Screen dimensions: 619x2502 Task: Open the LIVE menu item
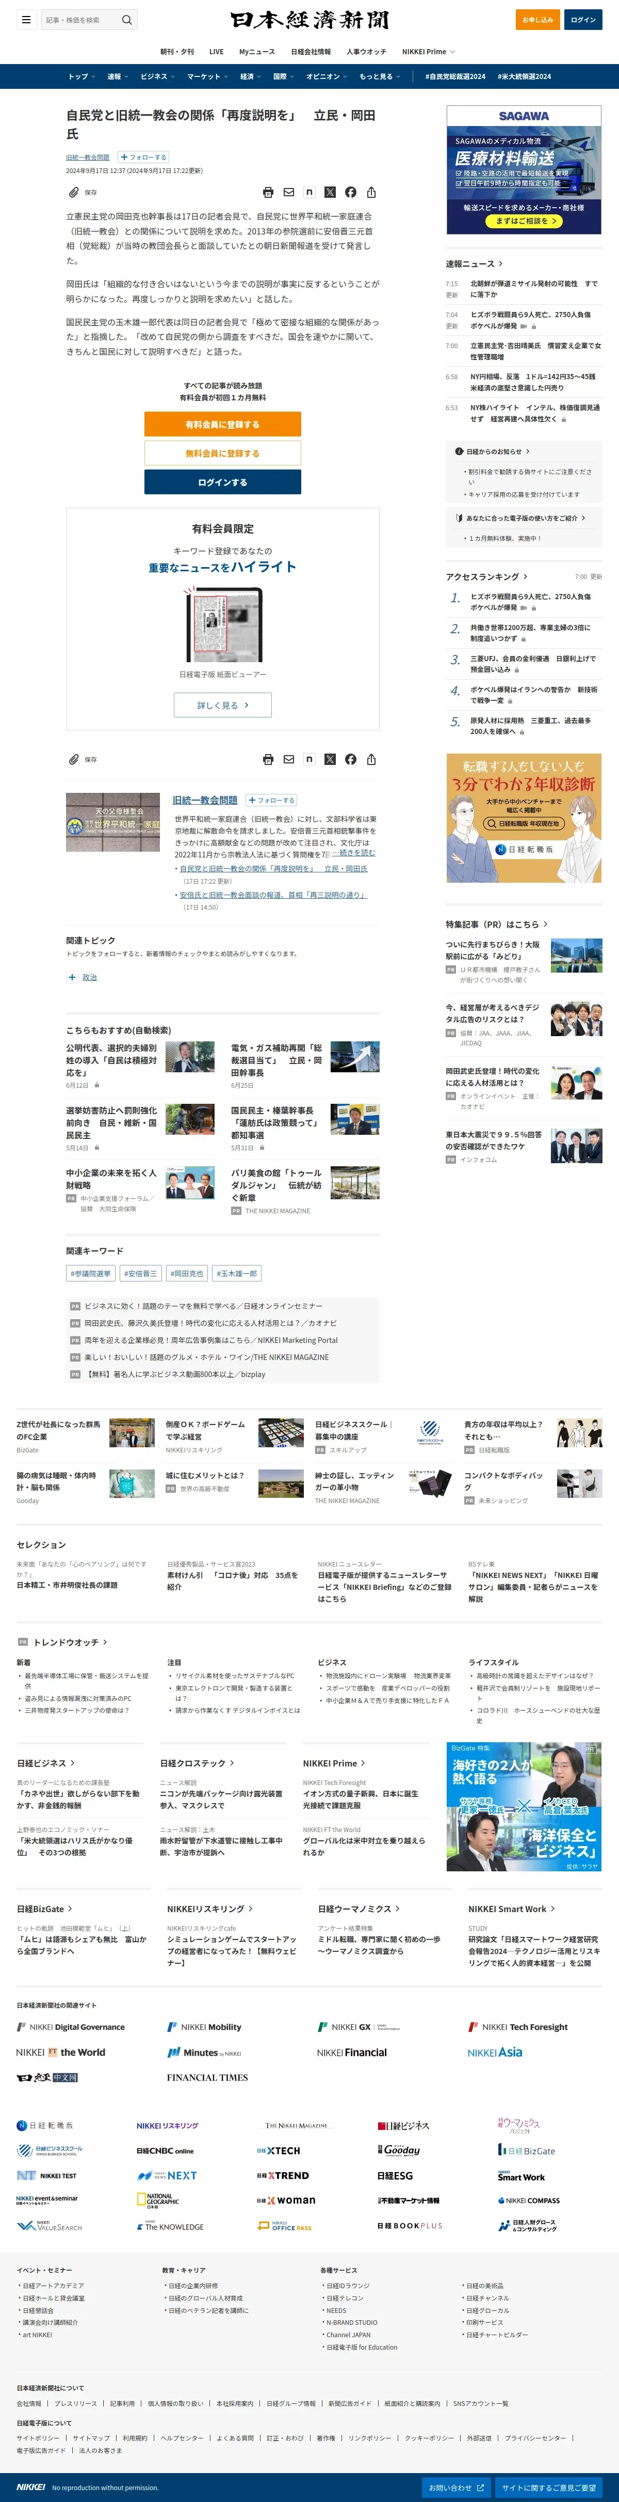(x=216, y=52)
